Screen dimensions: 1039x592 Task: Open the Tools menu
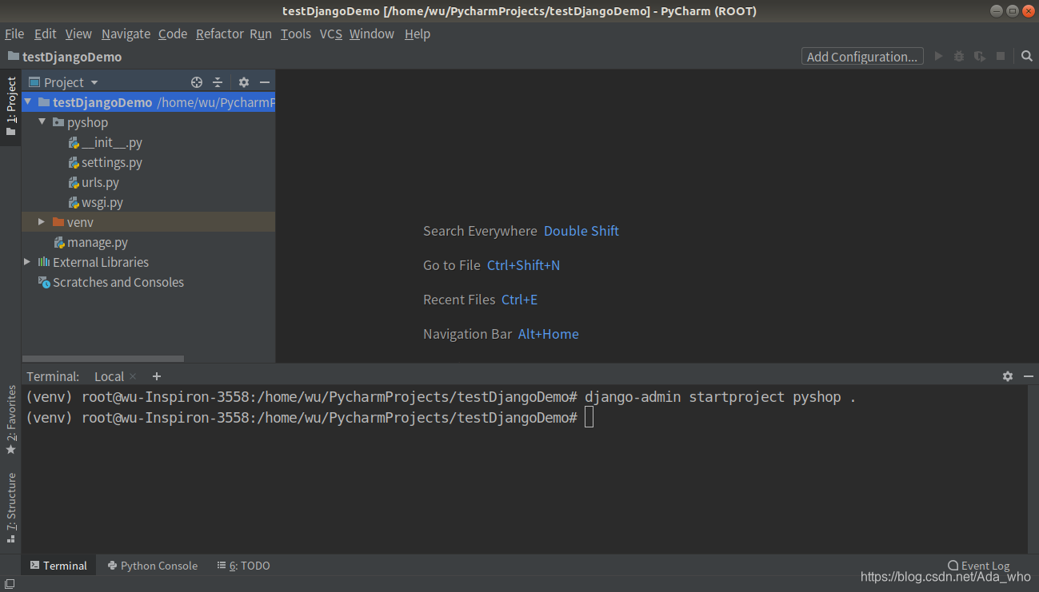point(296,34)
